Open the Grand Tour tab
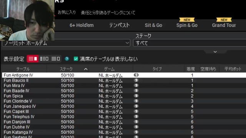The height and width of the screenshot is (138, 246). (224, 25)
